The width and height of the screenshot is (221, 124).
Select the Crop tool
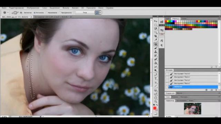(156, 37)
